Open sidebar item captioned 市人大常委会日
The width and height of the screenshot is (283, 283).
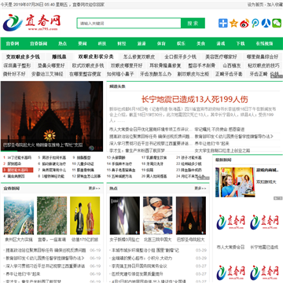[230, 247]
